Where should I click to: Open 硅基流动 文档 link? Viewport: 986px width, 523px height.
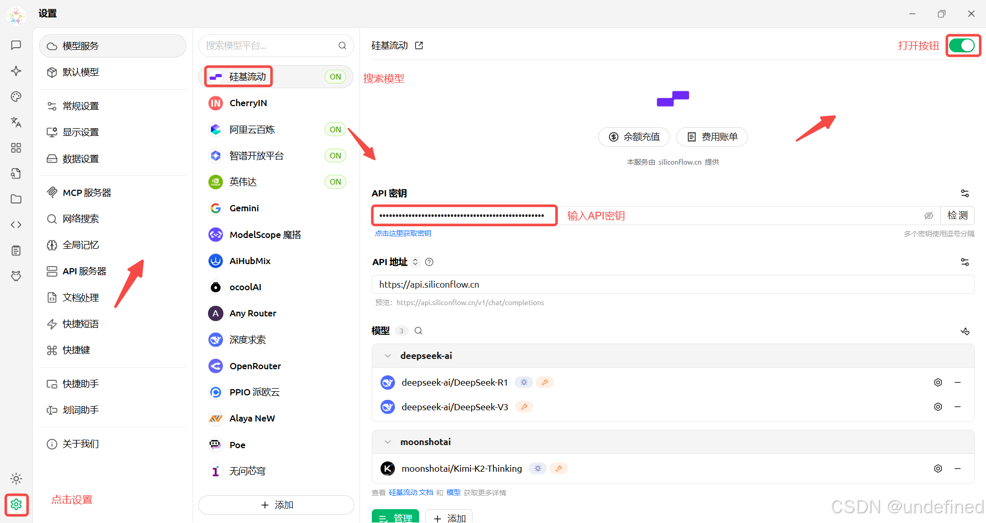pyautogui.click(x=411, y=493)
